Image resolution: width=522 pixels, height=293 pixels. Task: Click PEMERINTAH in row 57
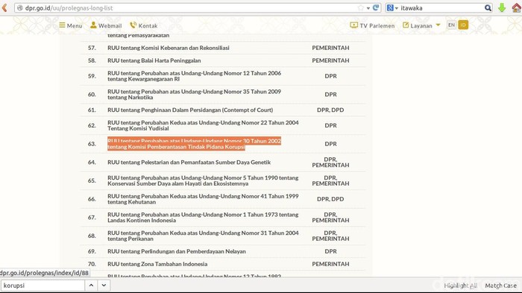(330, 48)
